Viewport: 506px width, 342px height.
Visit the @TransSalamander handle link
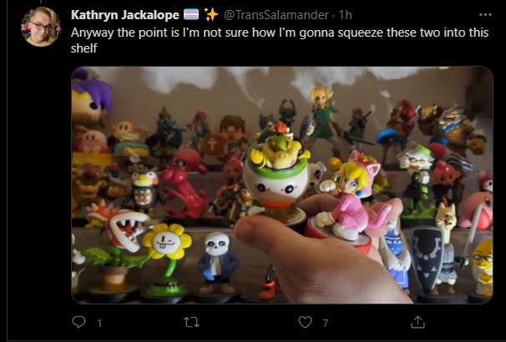276,15
